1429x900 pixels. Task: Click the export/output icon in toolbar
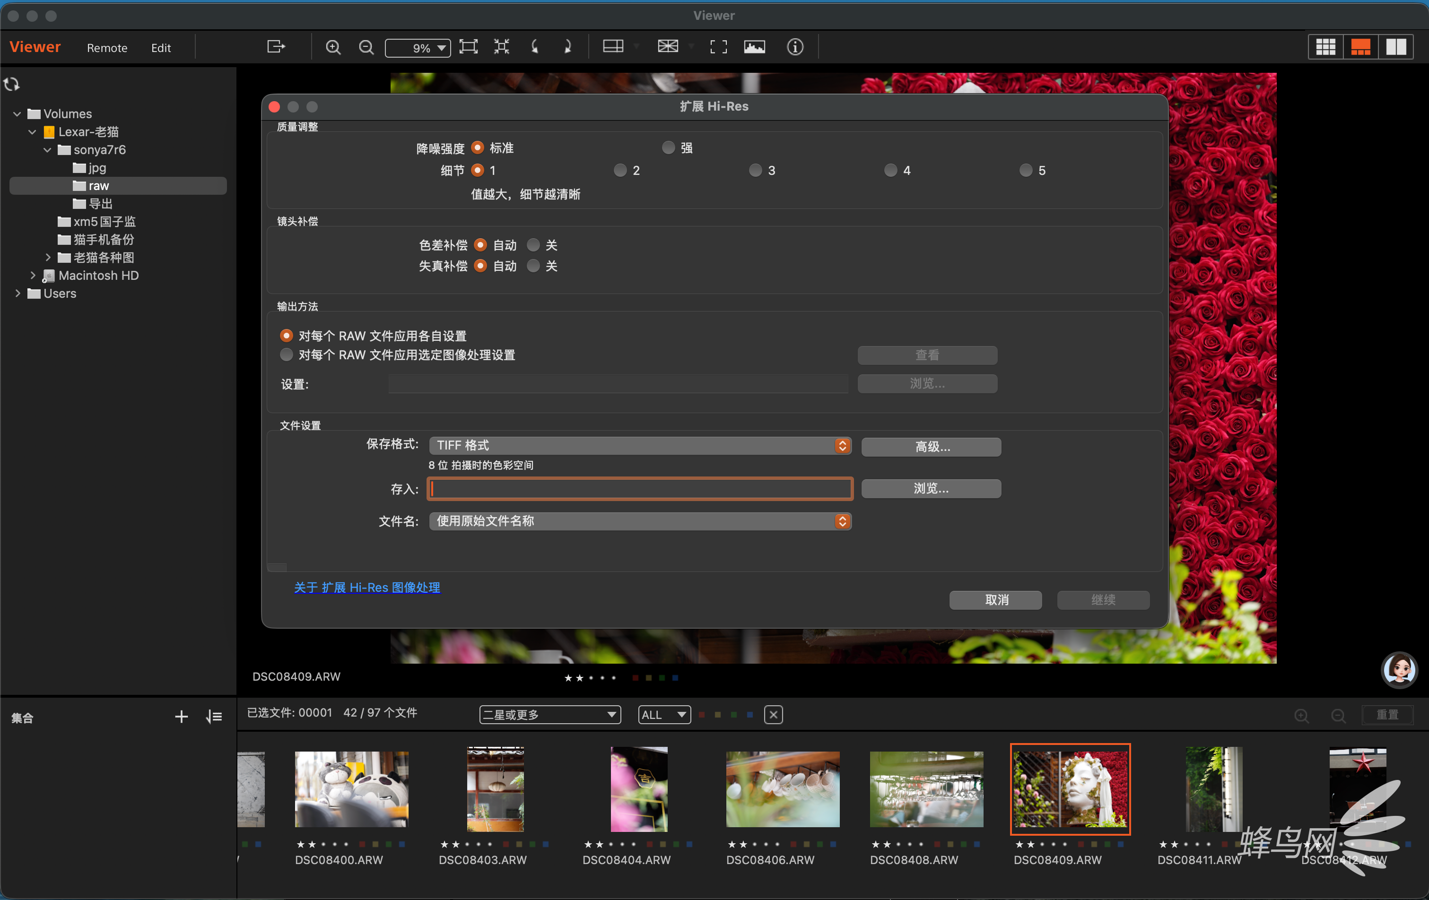(x=276, y=47)
